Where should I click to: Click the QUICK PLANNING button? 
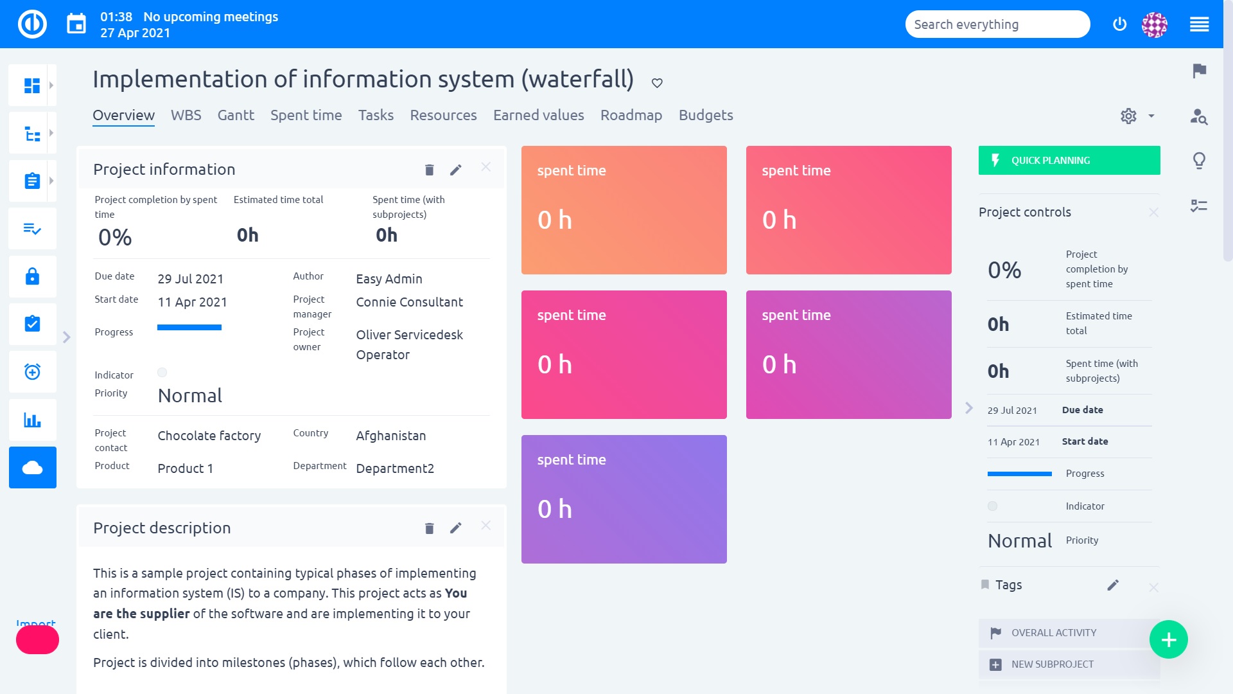click(1068, 160)
